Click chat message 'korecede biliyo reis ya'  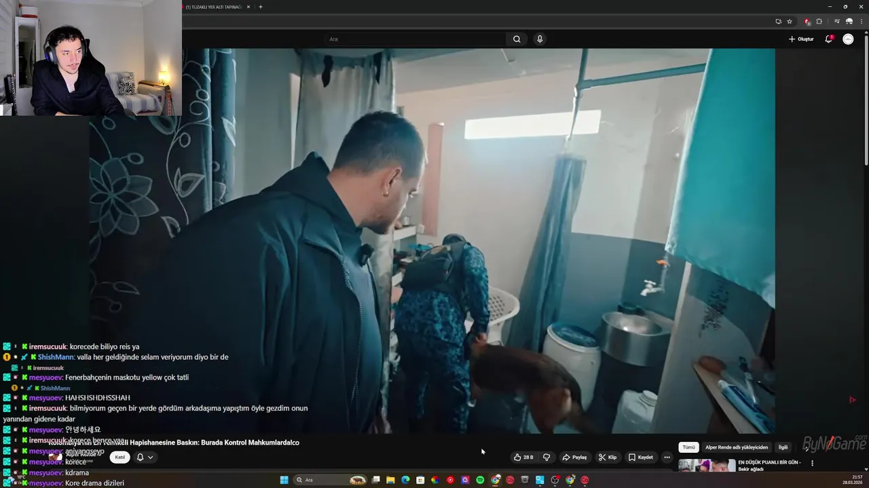click(x=105, y=346)
